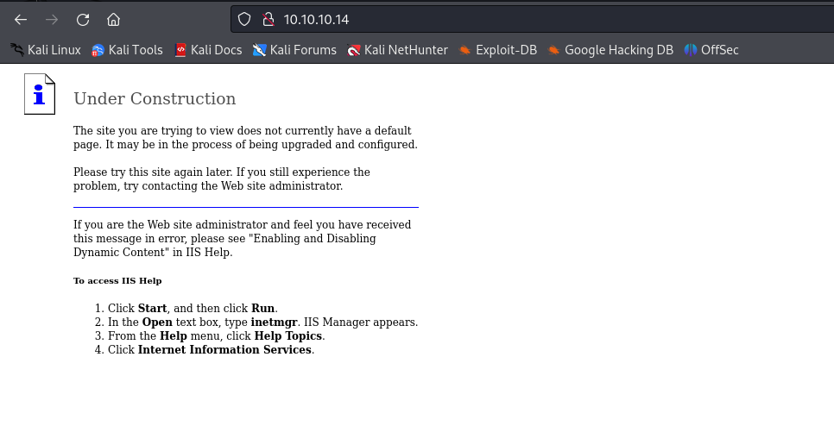Visit the Kali Docs bookmark

[208, 50]
